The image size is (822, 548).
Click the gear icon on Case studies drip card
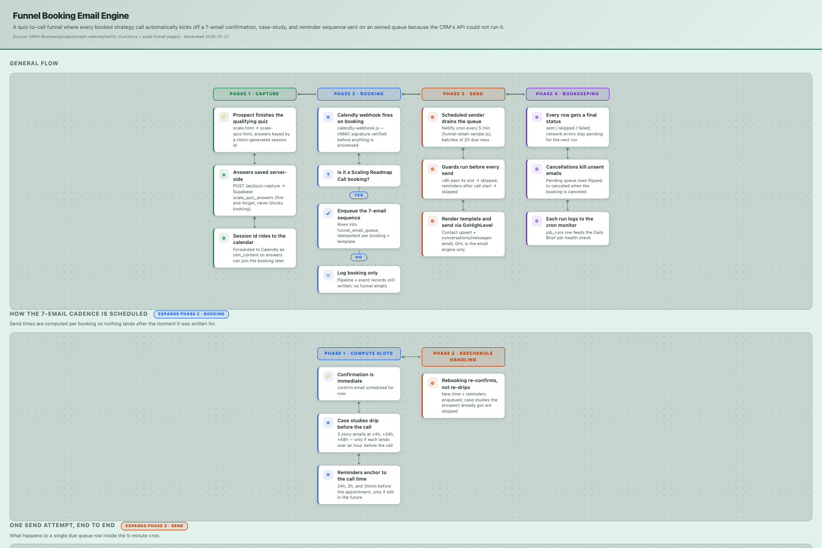[x=328, y=422]
